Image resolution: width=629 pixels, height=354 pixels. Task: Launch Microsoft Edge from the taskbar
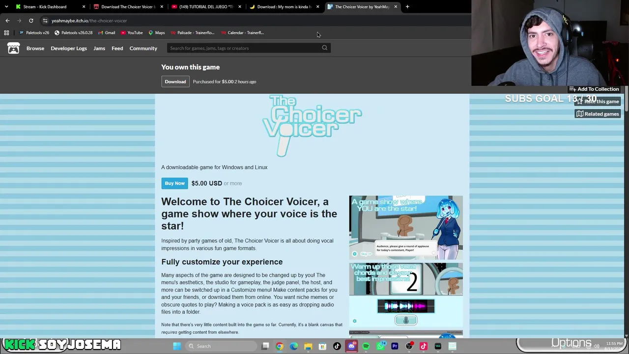click(x=293, y=346)
